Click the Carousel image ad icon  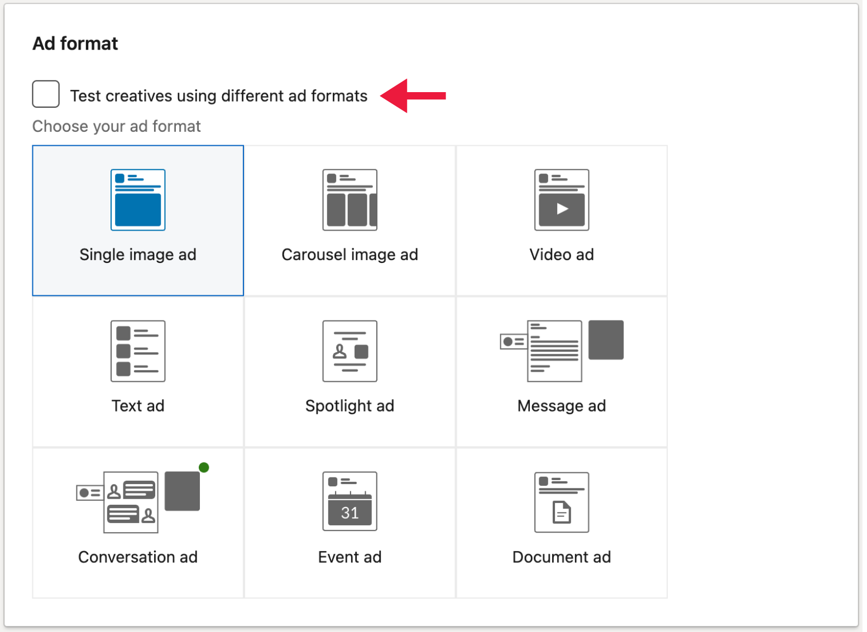(349, 199)
